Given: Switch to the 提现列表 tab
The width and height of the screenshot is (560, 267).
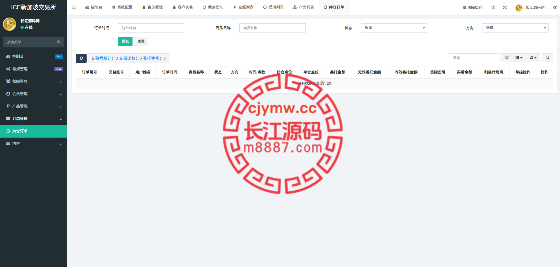Looking at the screenshot, I should pos(273,7).
